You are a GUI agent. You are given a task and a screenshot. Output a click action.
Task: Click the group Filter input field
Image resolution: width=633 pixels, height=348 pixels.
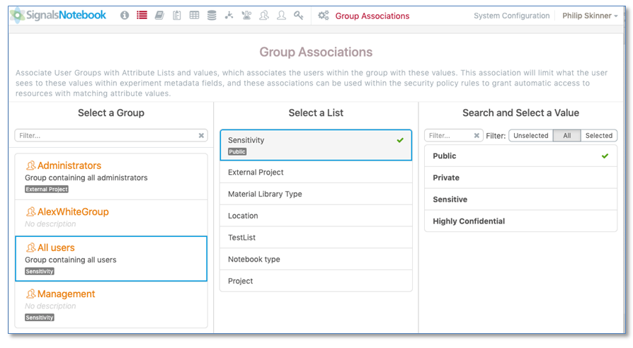(105, 135)
